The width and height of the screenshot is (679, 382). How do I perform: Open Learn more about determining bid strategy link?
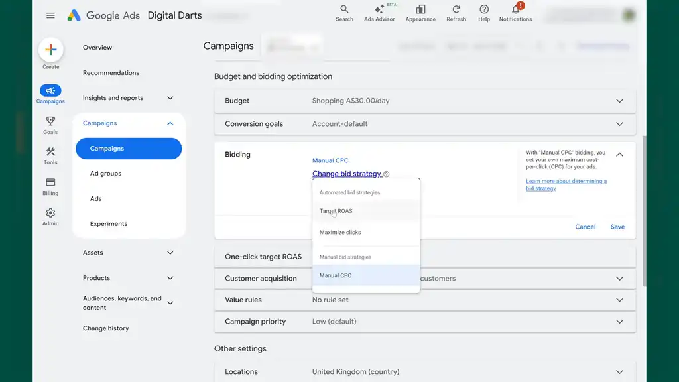pos(566,185)
